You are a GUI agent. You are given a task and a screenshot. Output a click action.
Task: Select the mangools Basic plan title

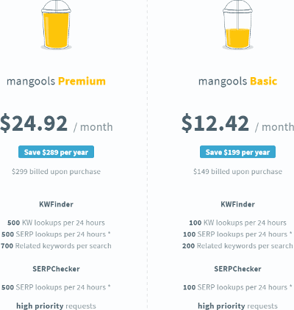tap(237, 82)
